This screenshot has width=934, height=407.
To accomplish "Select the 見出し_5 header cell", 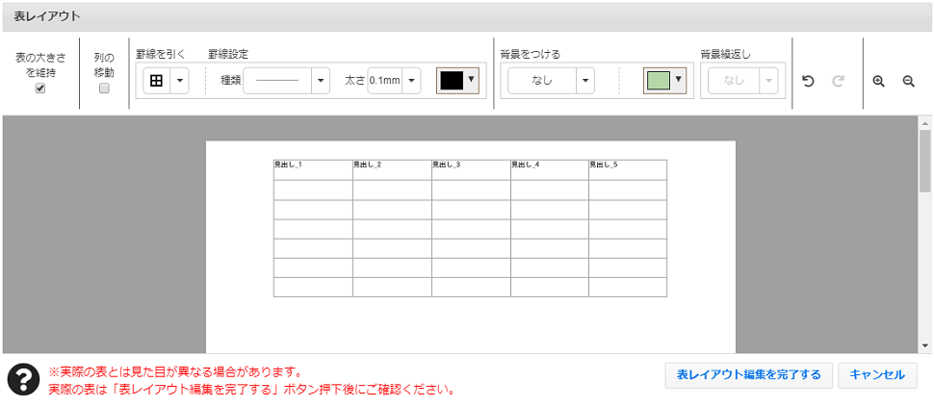I will [628, 169].
